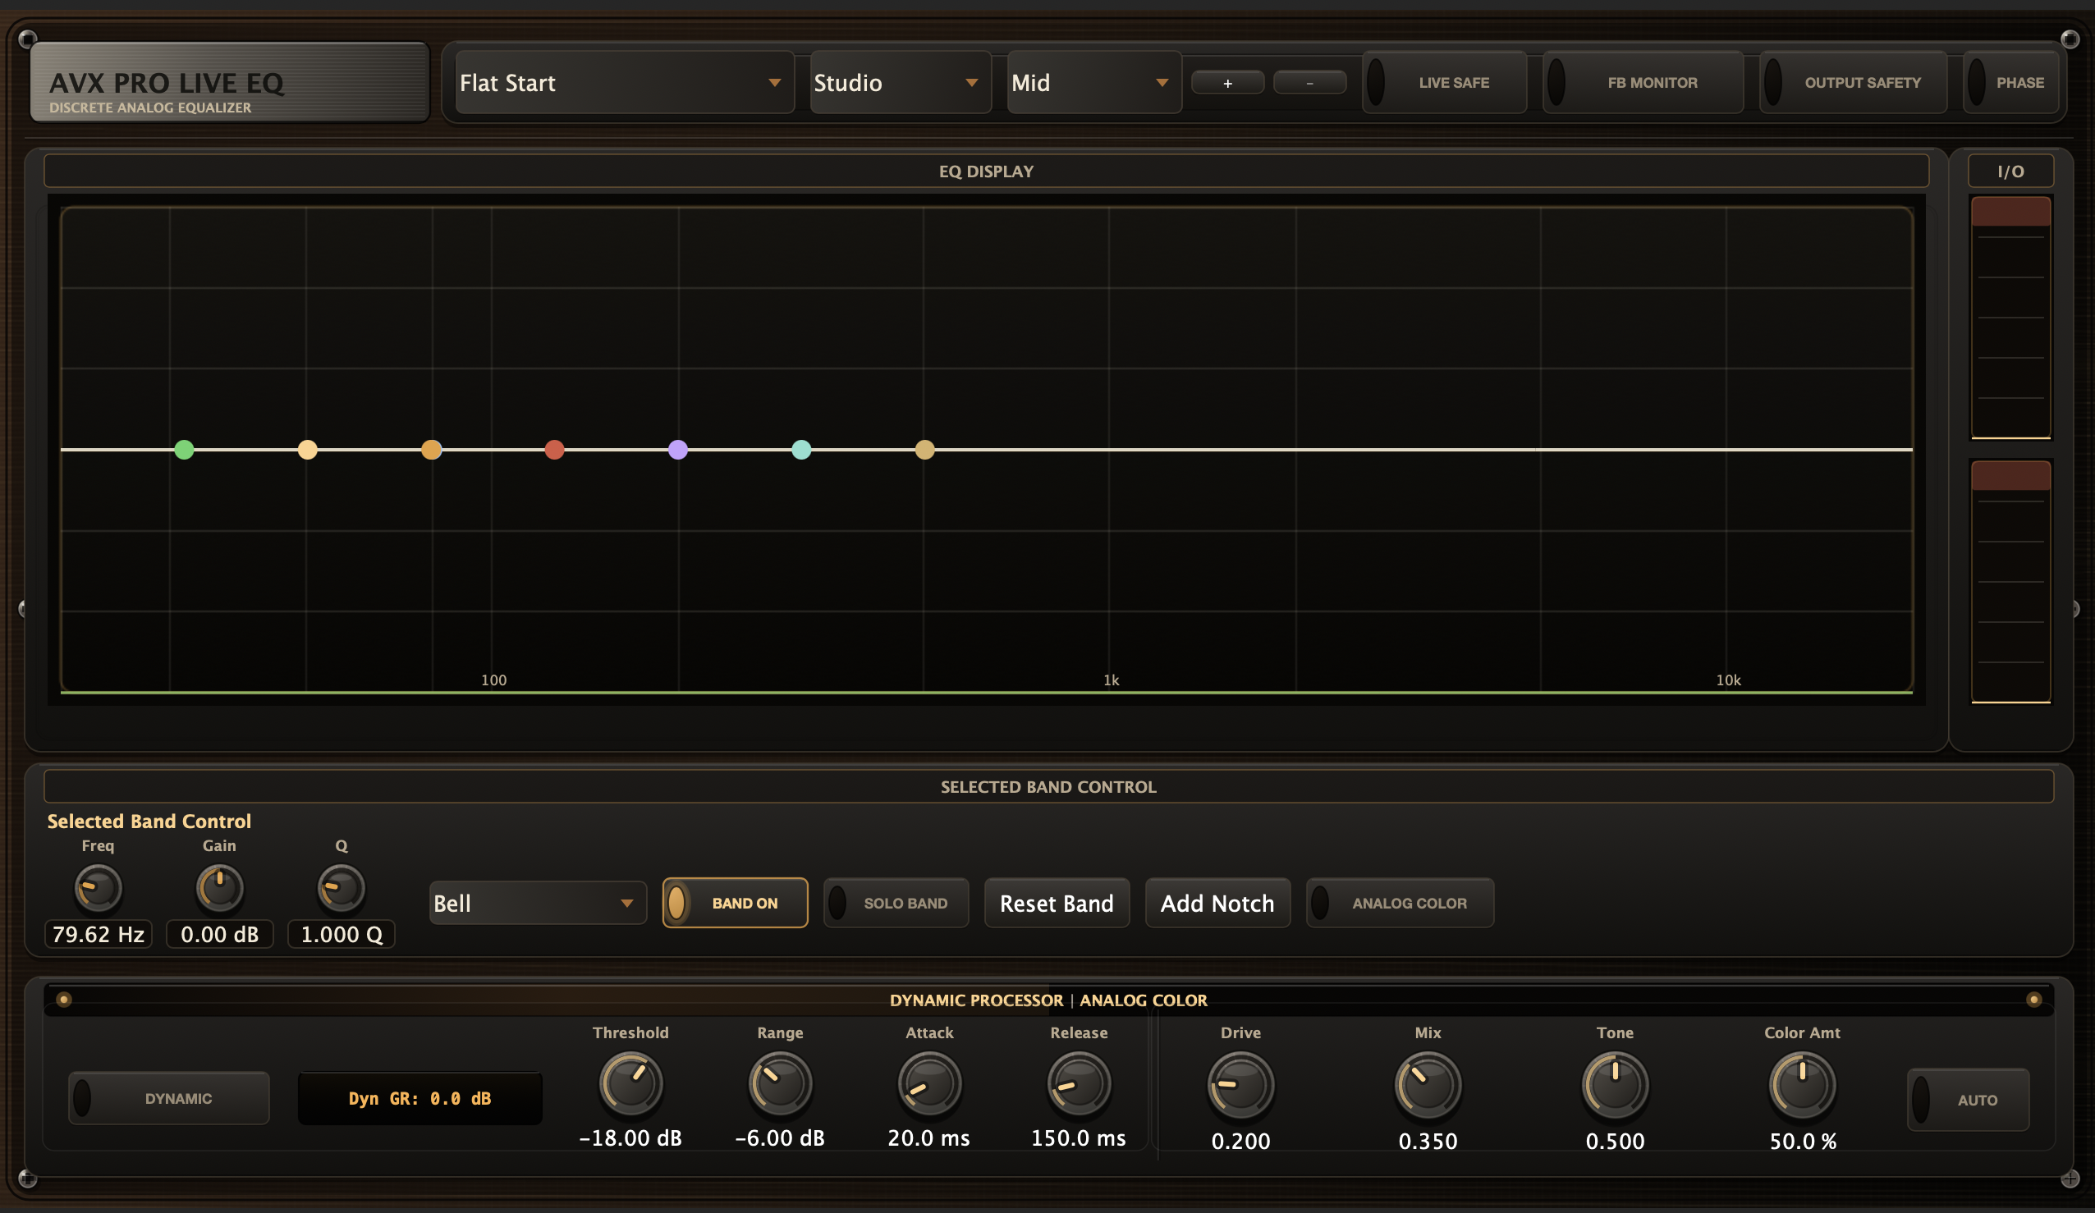This screenshot has height=1213, width=2095.
Task: Click the 0.00 dB gain field
Action: pos(219,935)
